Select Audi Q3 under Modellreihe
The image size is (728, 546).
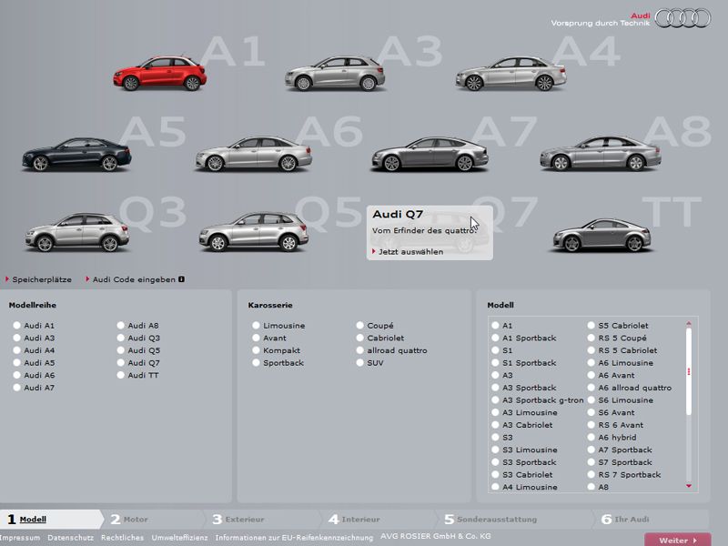[x=121, y=338]
